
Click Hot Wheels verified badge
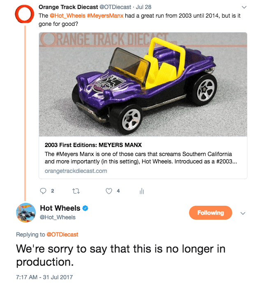[85, 208]
